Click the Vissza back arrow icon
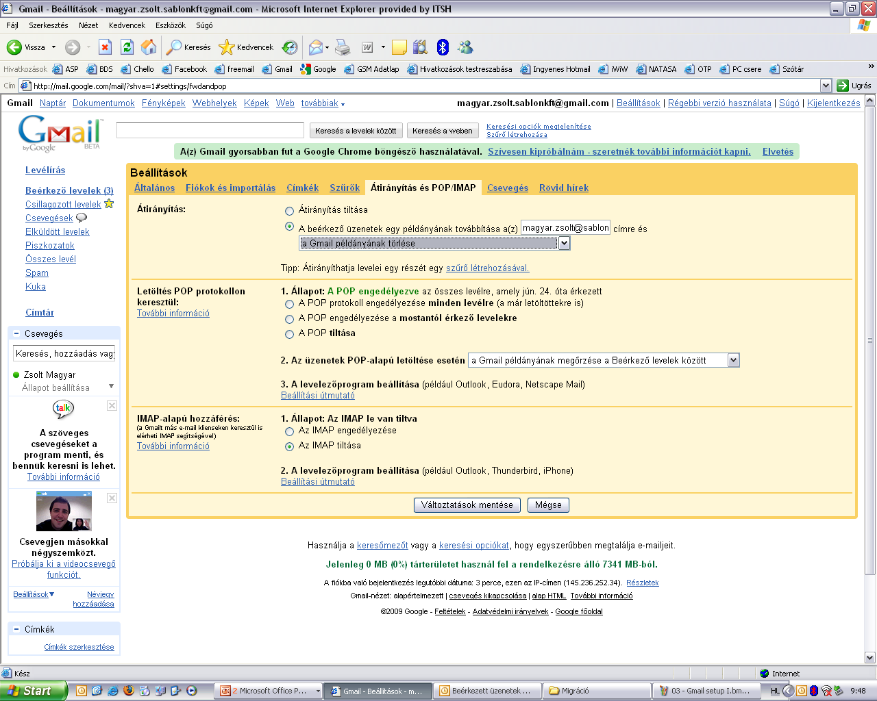This screenshot has height=701, width=877. tap(14, 47)
